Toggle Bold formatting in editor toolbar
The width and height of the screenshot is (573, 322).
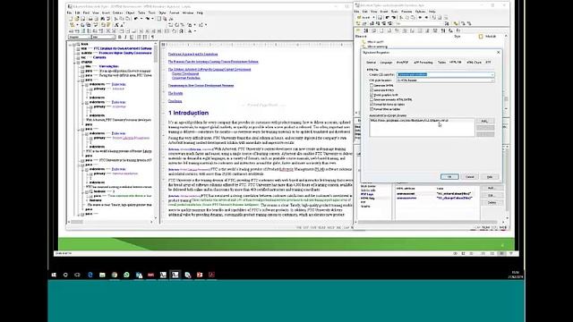tap(119, 37)
